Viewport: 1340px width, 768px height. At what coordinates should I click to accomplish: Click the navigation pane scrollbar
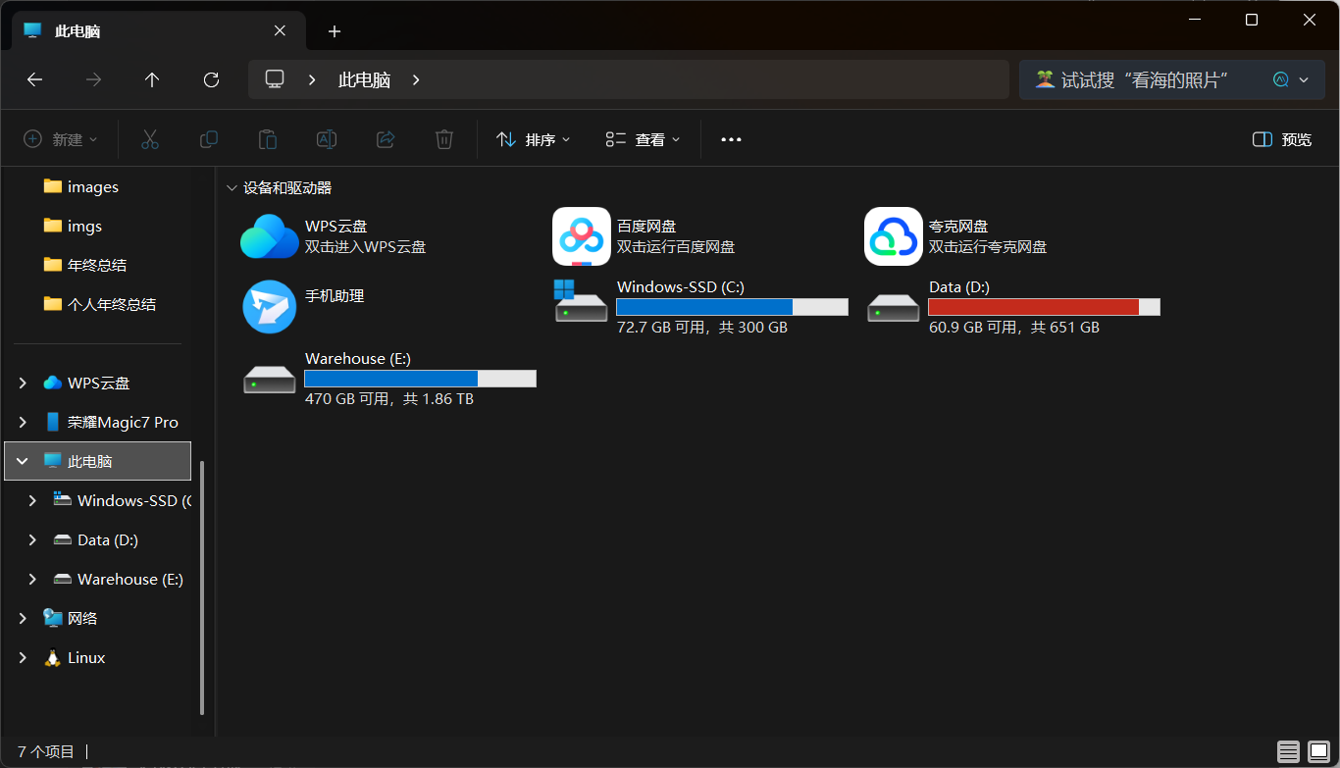202,589
